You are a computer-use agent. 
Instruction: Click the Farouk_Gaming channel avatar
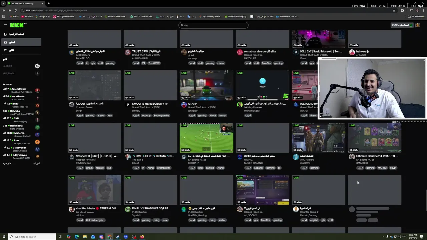click(x=296, y=209)
